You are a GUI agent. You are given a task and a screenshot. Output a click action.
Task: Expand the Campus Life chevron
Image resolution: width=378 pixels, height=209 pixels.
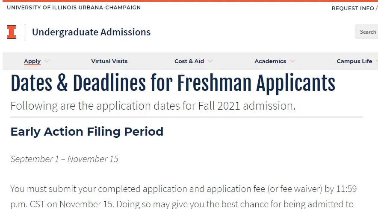tap(376, 61)
